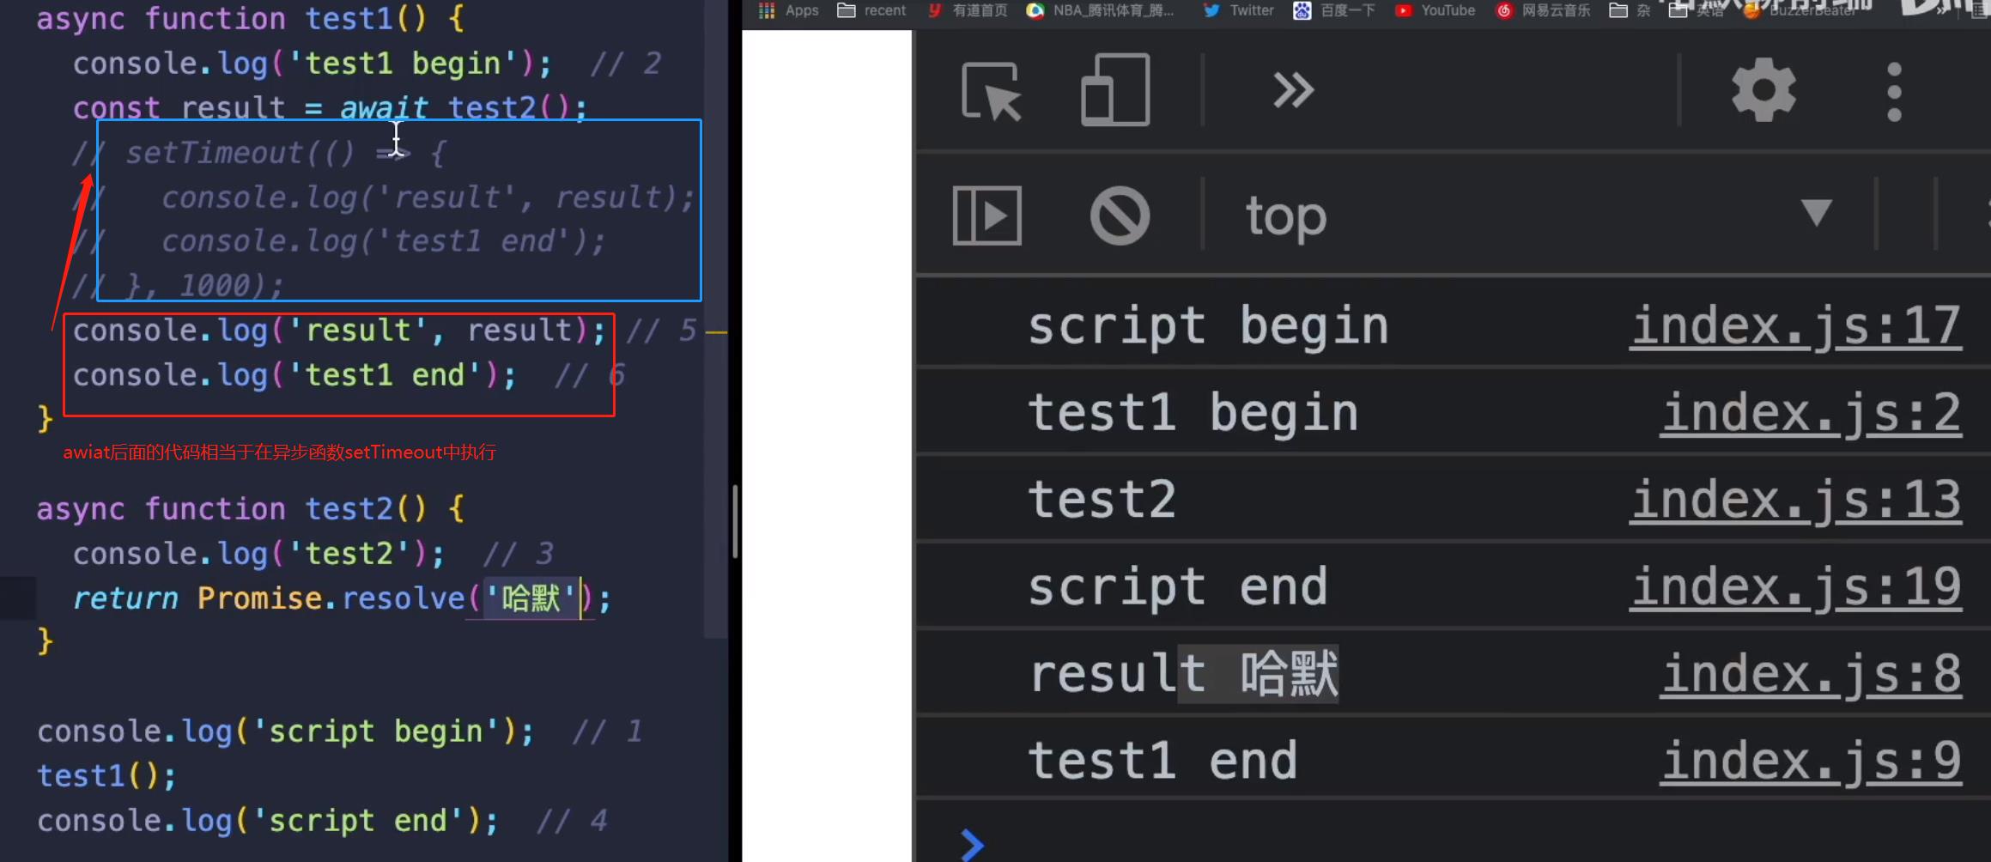Toggle the device toolbar icon
The width and height of the screenshot is (1991, 862).
(x=1114, y=89)
